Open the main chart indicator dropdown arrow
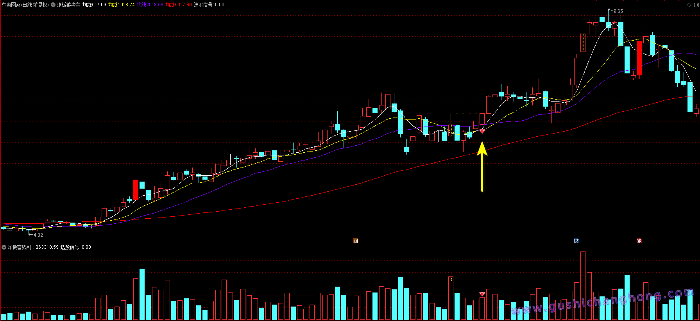 click(x=53, y=5)
